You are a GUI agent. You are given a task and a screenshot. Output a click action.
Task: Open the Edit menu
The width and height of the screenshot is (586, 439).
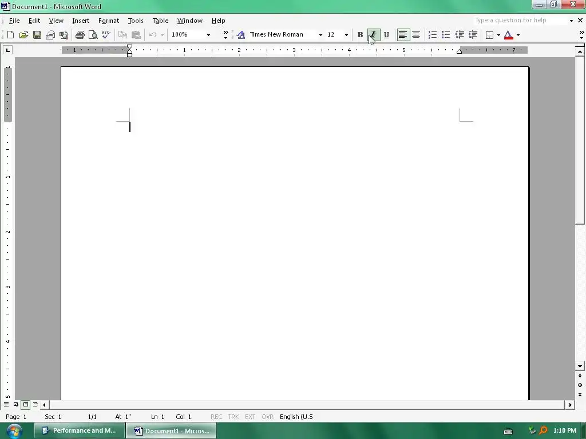(34, 21)
